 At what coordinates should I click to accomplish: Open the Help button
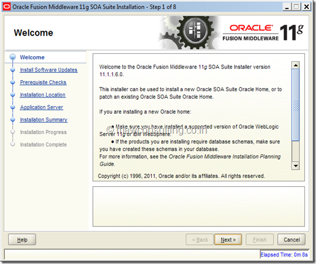(22, 239)
